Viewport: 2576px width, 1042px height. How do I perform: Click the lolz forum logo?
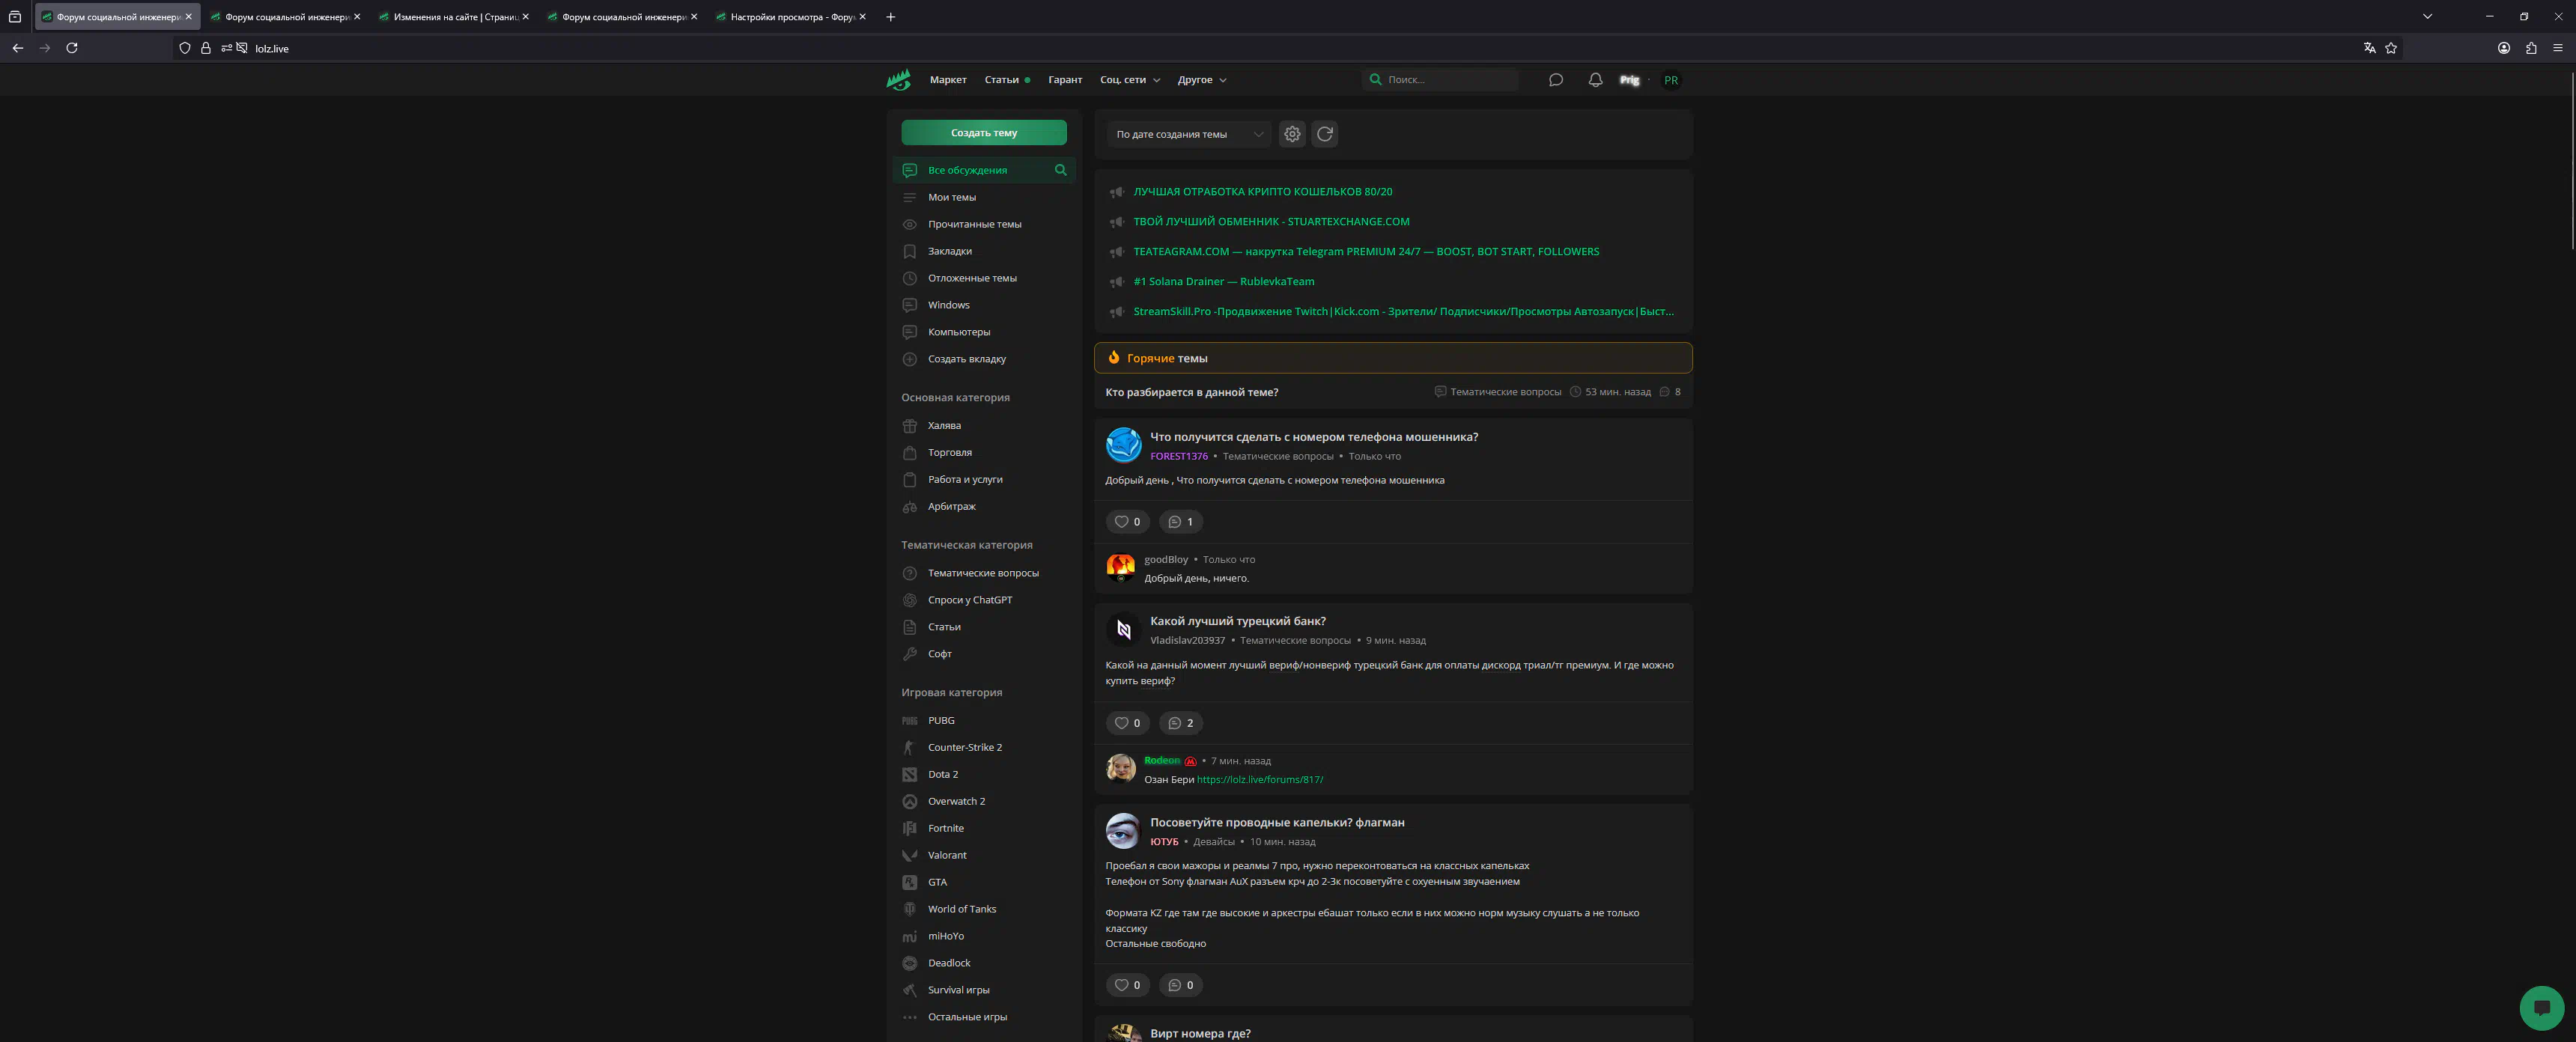[898, 80]
